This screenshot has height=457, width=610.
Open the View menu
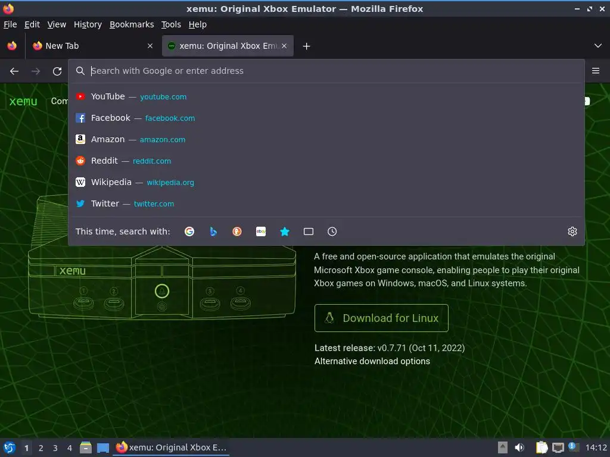point(57,24)
